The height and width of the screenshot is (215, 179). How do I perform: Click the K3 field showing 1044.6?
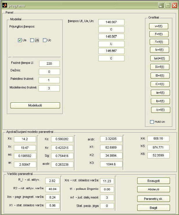[111, 164]
